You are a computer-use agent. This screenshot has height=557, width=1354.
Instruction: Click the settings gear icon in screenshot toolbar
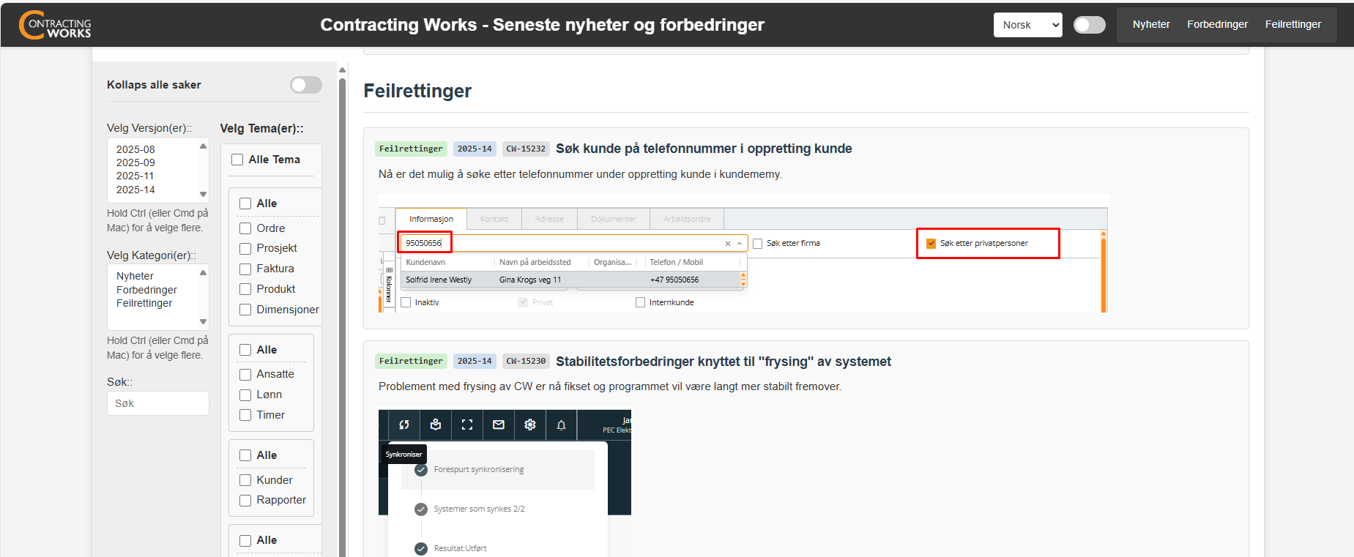coord(530,425)
